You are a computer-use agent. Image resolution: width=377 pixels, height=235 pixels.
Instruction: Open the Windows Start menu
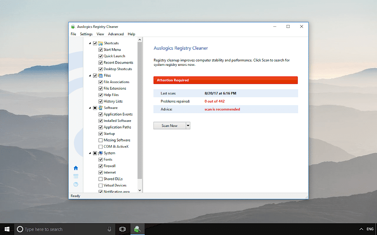pyautogui.click(x=7, y=229)
